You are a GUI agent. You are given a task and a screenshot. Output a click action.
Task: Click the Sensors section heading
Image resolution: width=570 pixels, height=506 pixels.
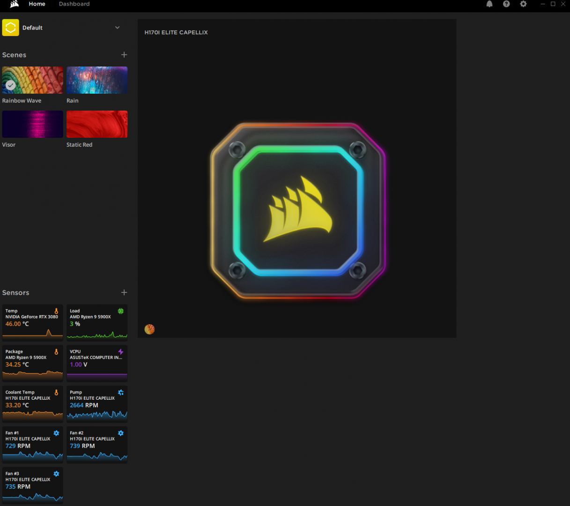[15, 292]
